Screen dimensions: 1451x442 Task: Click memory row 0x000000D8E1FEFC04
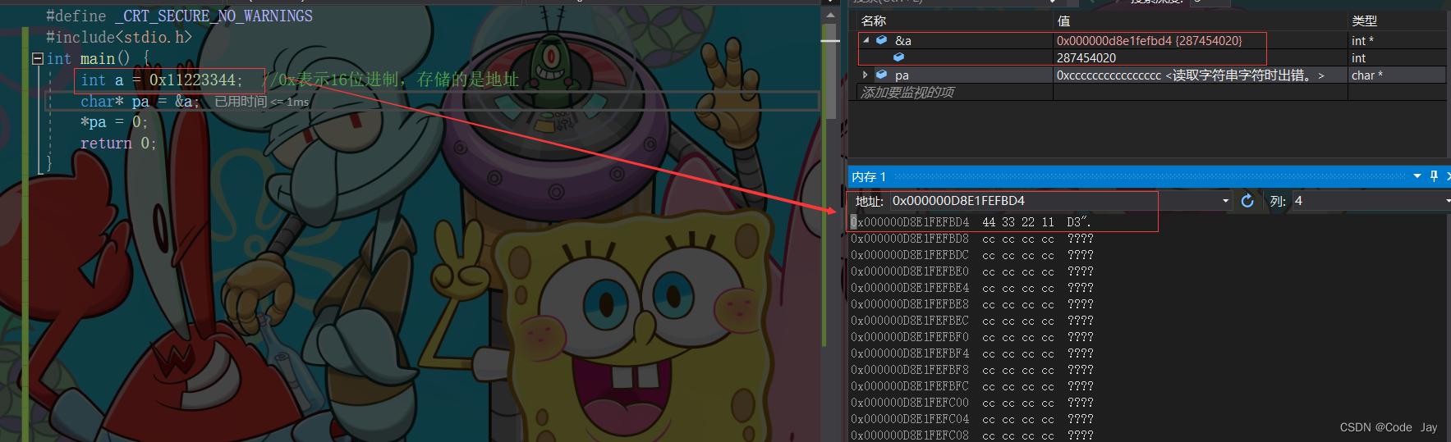click(x=971, y=419)
